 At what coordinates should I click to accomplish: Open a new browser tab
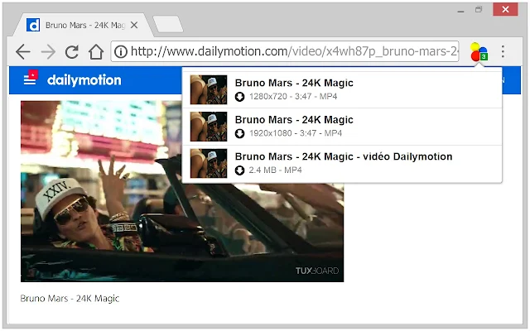[x=168, y=24]
